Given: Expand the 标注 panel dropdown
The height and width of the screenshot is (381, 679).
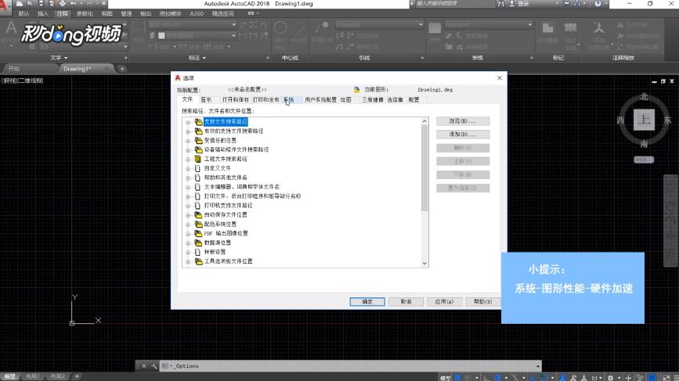Looking at the screenshot, I should point(197,58).
